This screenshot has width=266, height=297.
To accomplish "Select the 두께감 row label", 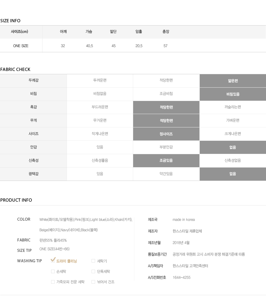I will (x=33, y=80).
